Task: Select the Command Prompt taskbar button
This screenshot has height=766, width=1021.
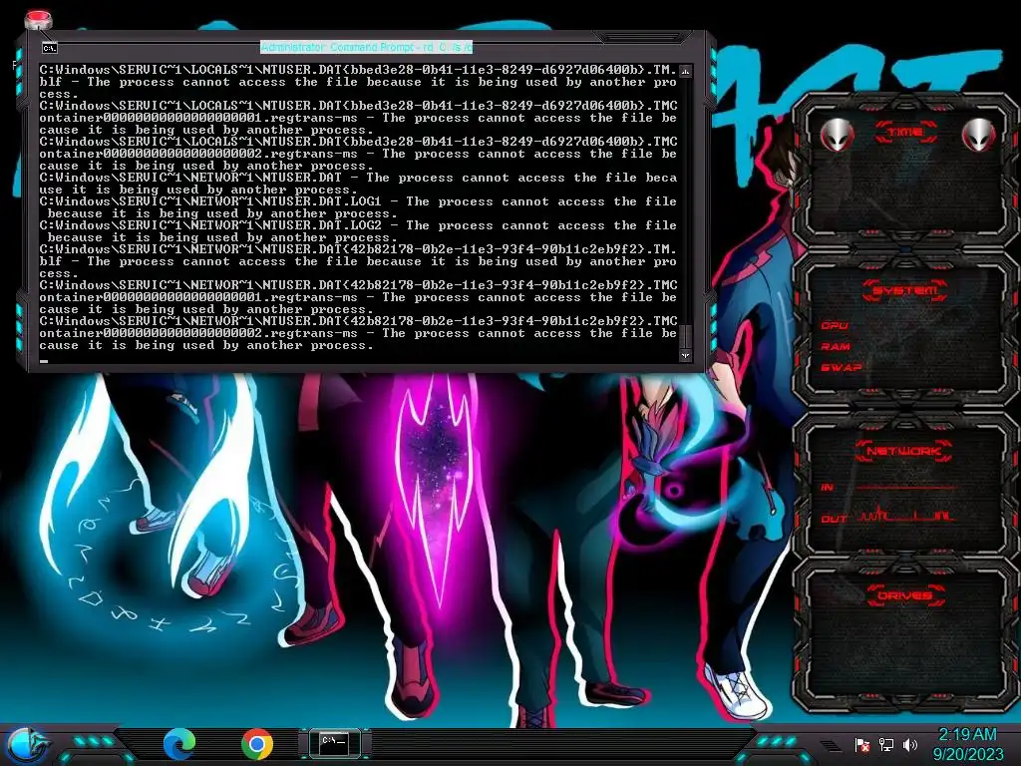Action: click(335, 743)
